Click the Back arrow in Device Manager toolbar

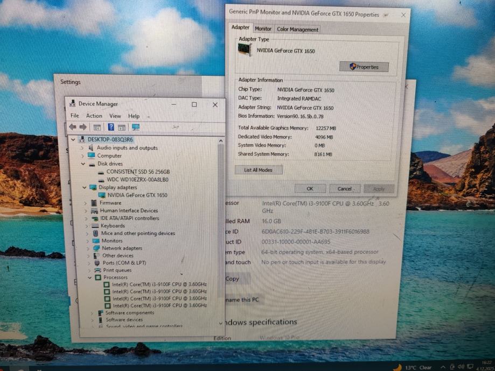(x=73, y=127)
